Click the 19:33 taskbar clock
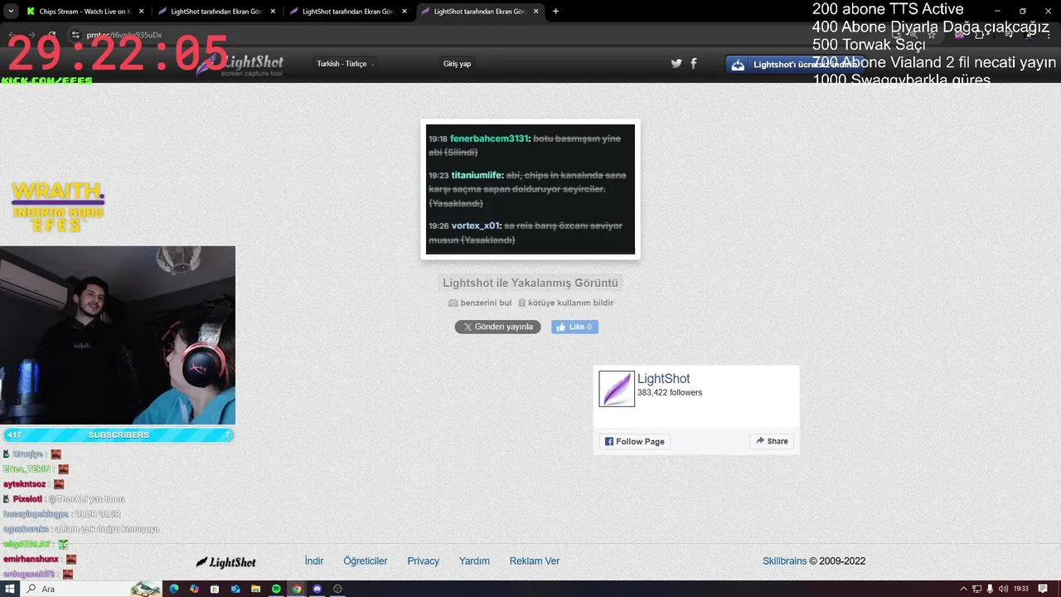1061x597 pixels. [x=1020, y=589]
